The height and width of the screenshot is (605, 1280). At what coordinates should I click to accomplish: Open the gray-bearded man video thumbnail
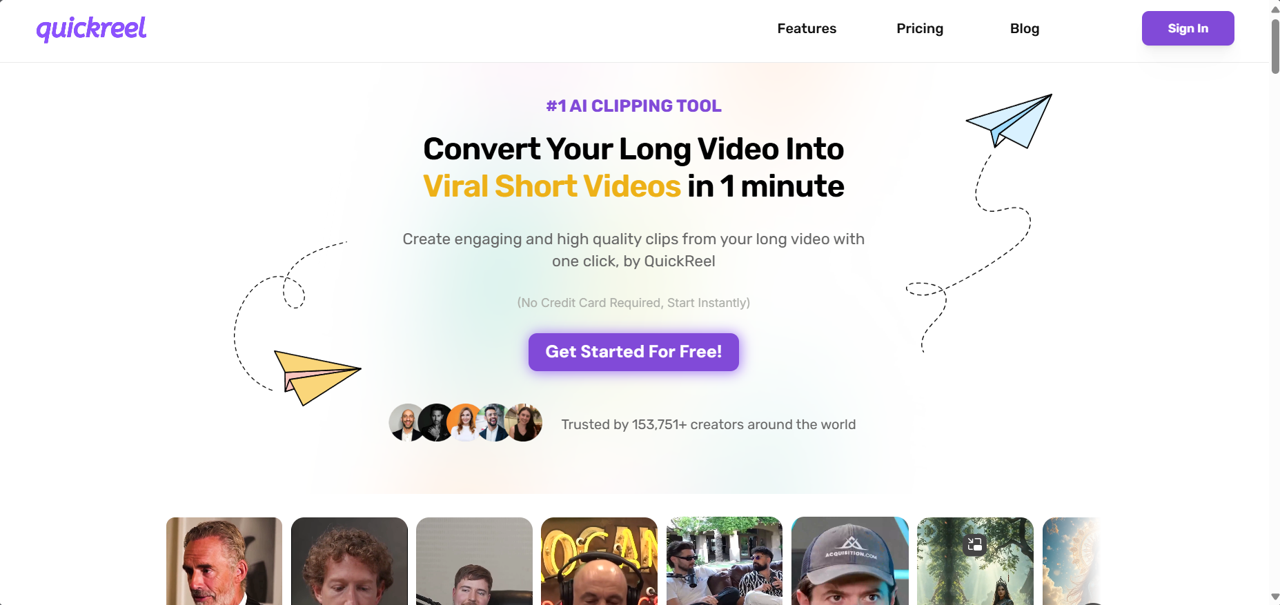point(224,561)
